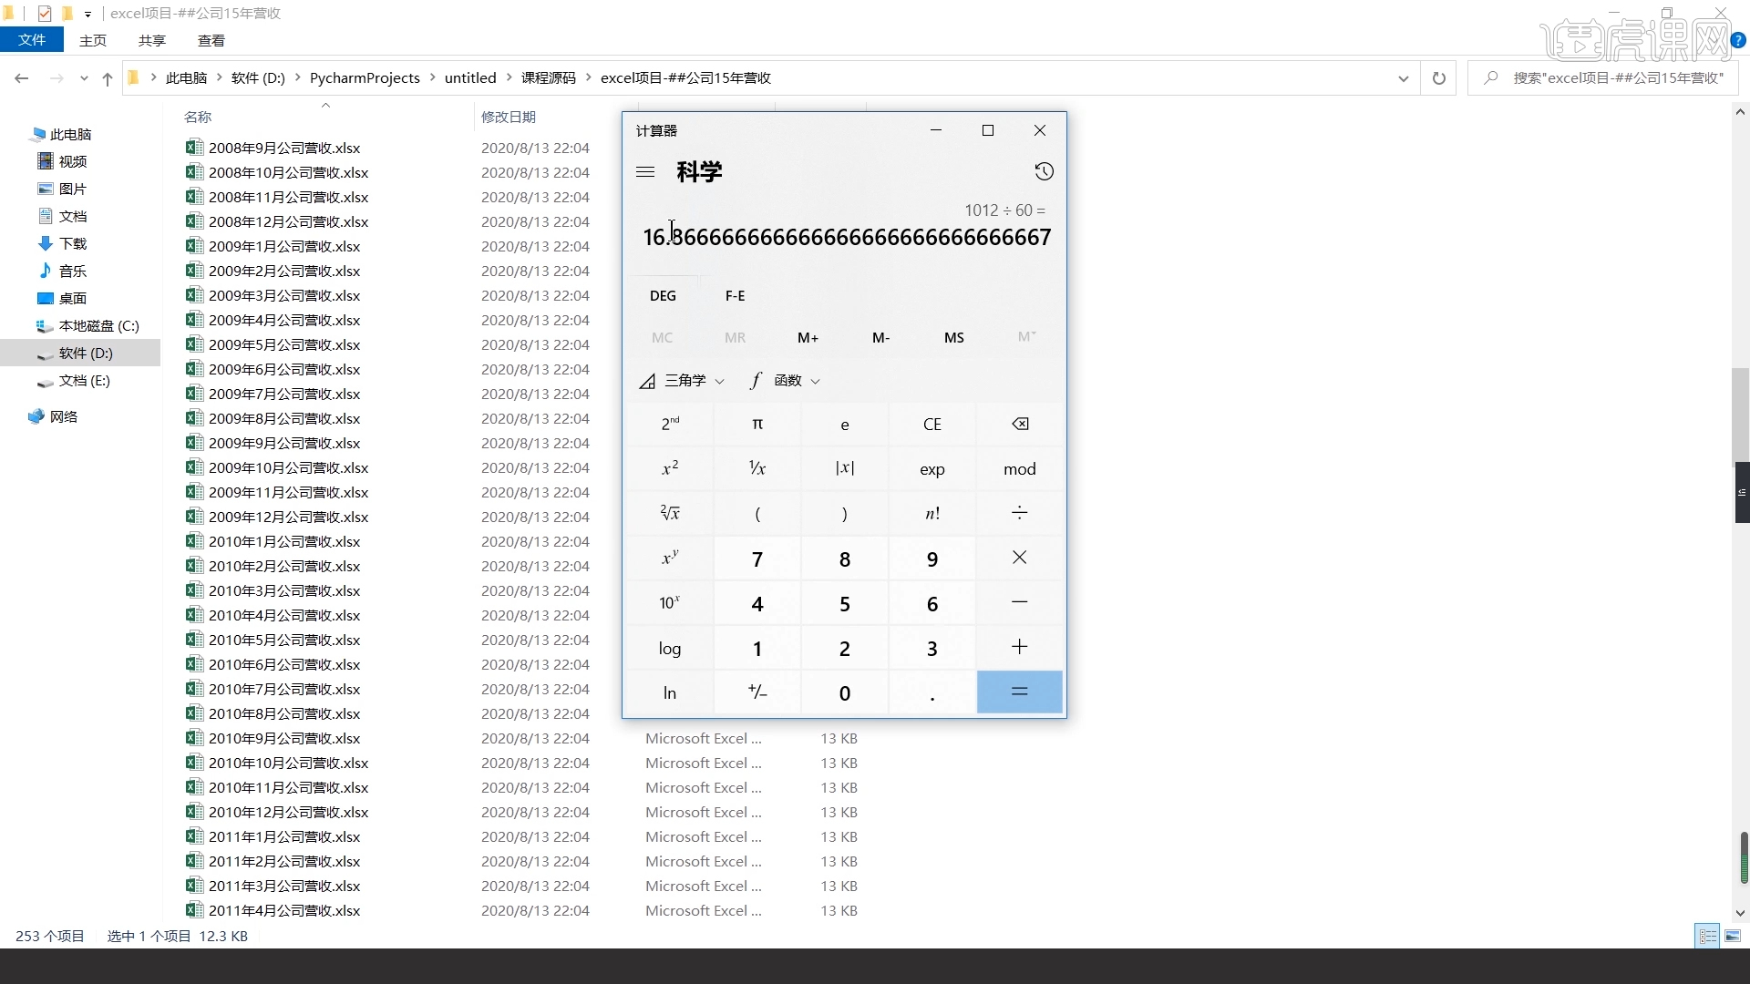Image resolution: width=1750 pixels, height=984 pixels.
Task: Toggle the 2nd function key
Action: pyautogui.click(x=670, y=425)
